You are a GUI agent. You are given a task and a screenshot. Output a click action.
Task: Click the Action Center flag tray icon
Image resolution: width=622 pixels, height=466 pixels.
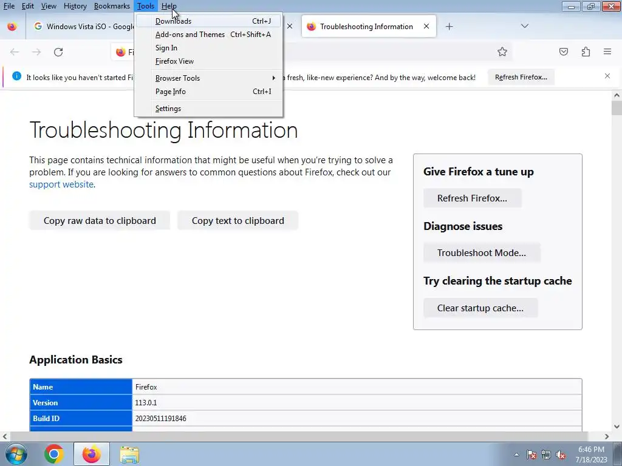[x=531, y=454]
